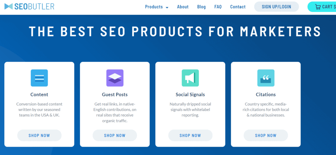Image resolution: width=336 pixels, height=155 pixels.
Task: Navigate to the Contact page
Action: 238,7
